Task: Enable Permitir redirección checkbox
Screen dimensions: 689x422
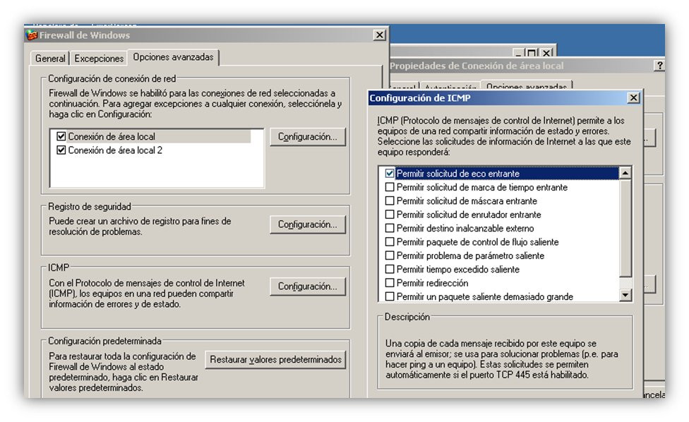Action: [389, 282]
